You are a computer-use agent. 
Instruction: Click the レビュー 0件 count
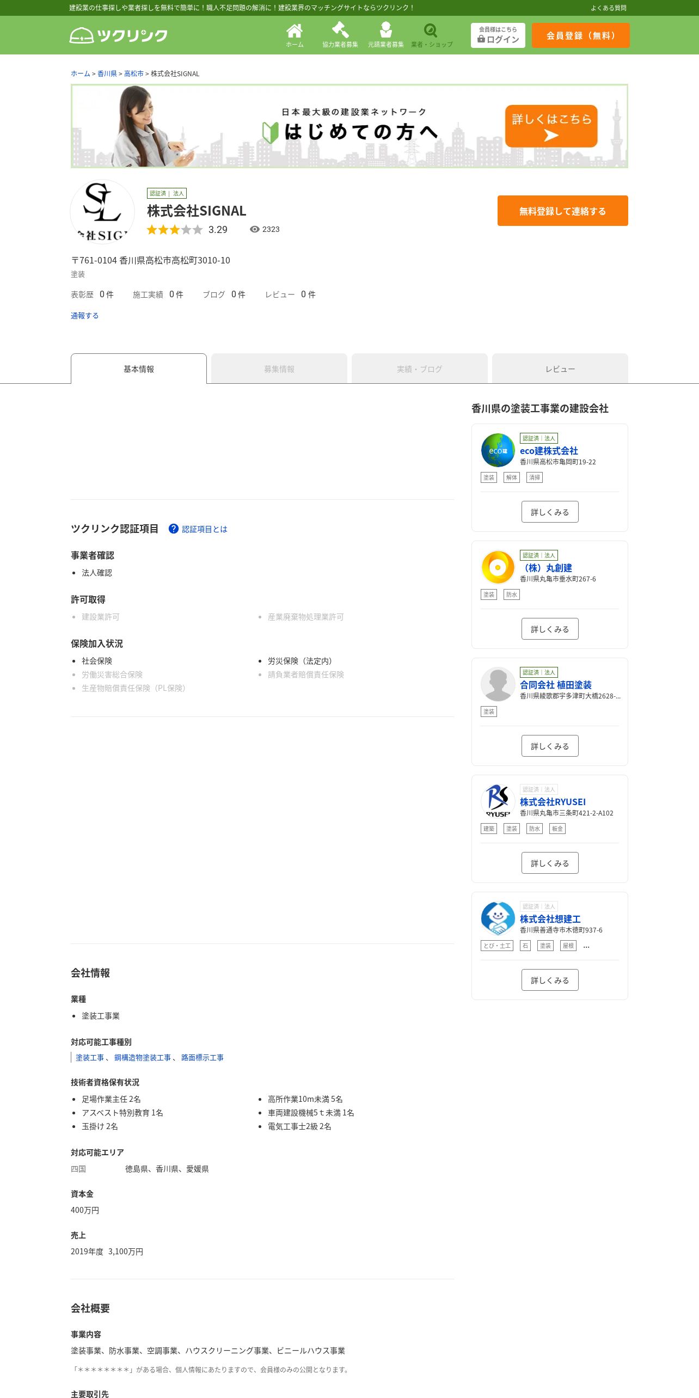pyautogui.click(x=290, y=295)
